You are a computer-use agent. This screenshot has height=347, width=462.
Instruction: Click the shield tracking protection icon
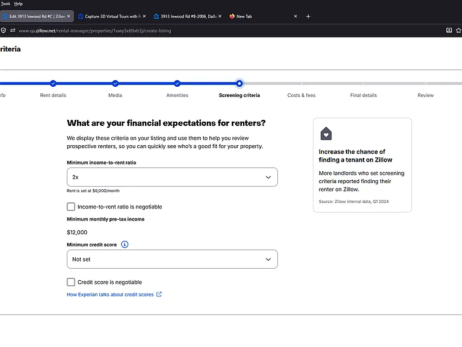(3, 30)
